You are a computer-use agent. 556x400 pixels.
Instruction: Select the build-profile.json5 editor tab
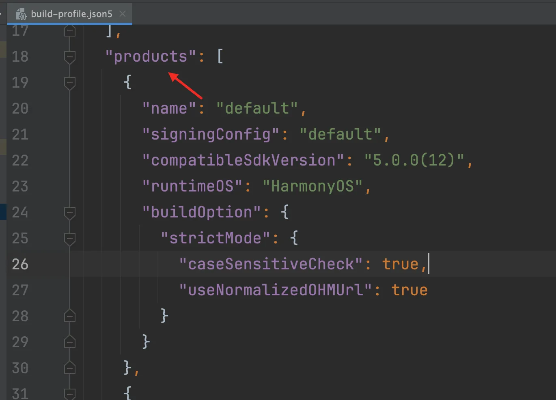tap(70, 14)
